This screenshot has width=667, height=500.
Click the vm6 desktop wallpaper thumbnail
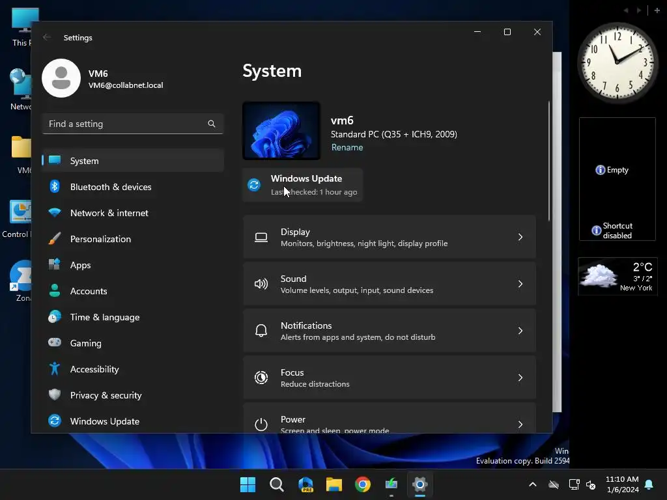coord(281,131)
